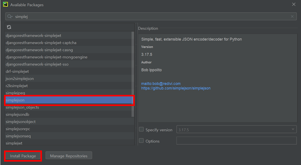Click the package list vertical scrollbar
The image size is (301, 165).
click(x=133, y=74)
